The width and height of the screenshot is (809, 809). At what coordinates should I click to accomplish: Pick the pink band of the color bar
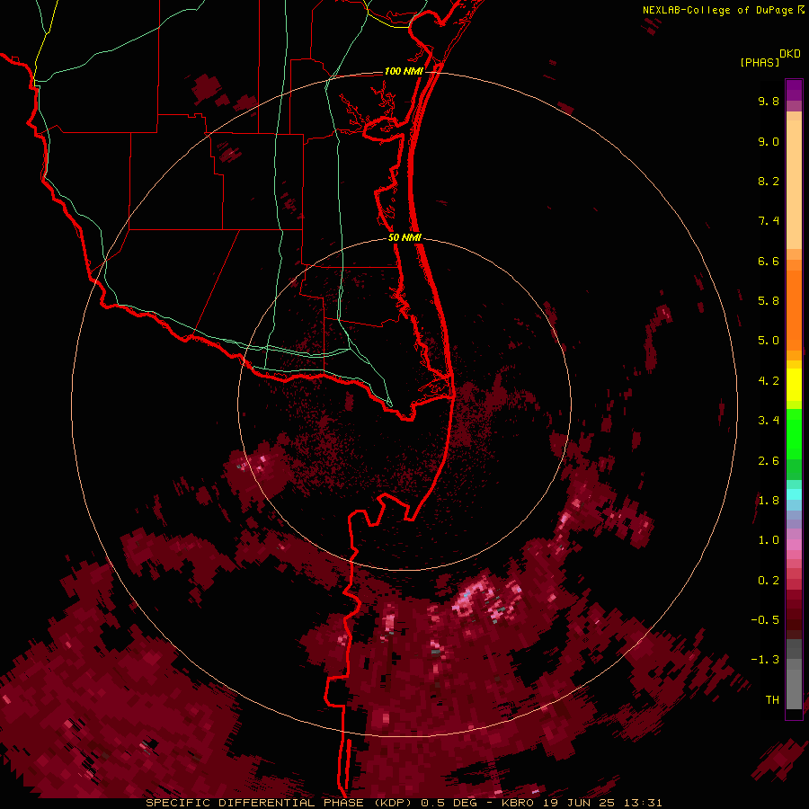[x=794, y=545]
